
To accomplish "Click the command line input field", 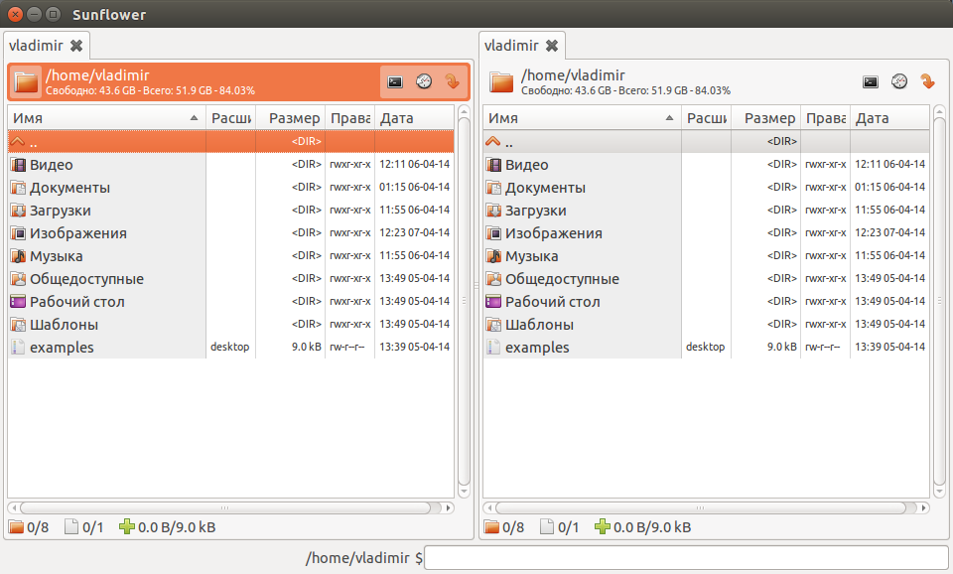I will (x=686, y=557).
